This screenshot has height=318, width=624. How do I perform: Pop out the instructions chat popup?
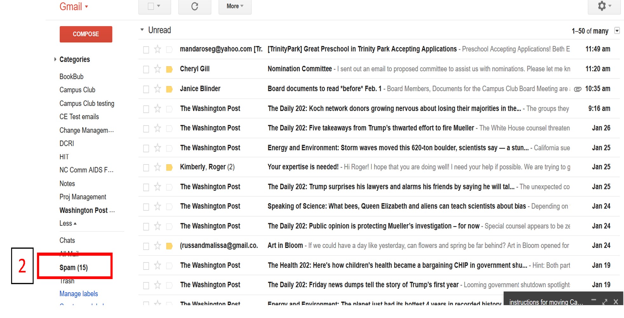pyautogui.click(x=605, y=302)
